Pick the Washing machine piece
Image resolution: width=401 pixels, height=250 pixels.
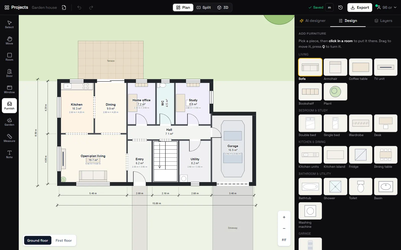click(x=310, y=211)
